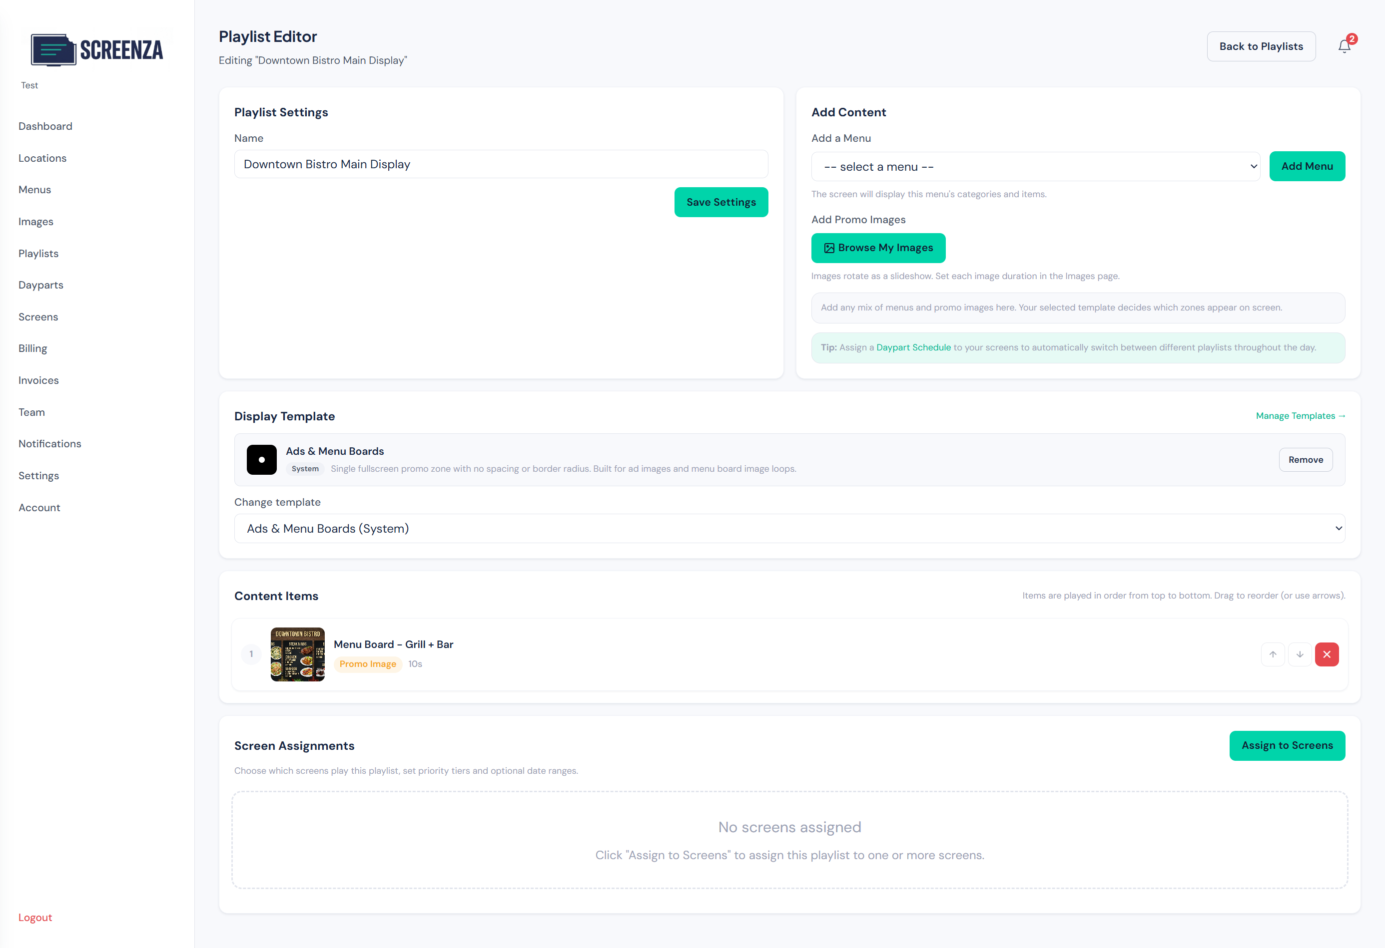Open notifications via the bell icon

(1344, 46)
